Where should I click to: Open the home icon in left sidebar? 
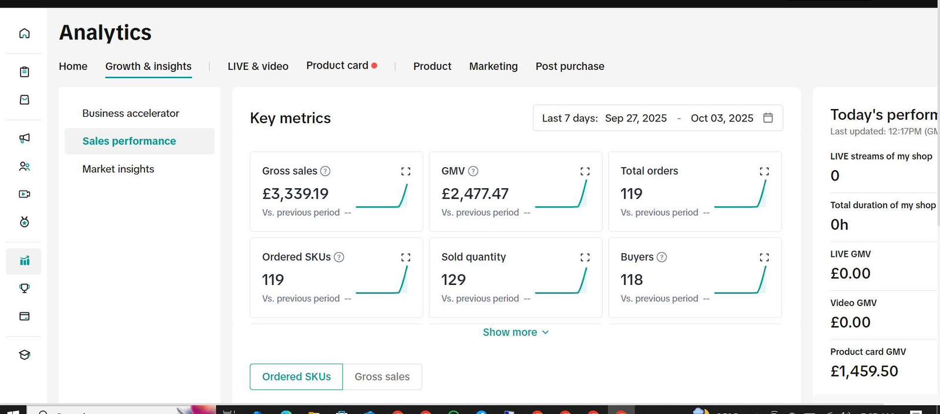point(24,33)
